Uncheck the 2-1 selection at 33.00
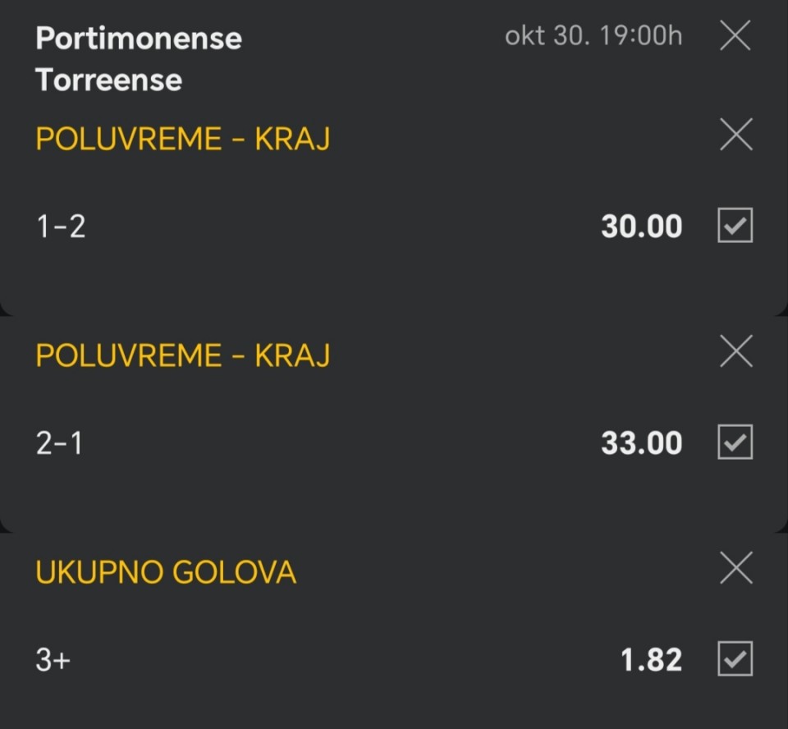This screenshot has width=788, height=729. (x=735, y=442)
